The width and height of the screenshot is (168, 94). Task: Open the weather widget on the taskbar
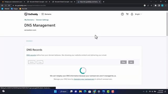tap(3, 91)
